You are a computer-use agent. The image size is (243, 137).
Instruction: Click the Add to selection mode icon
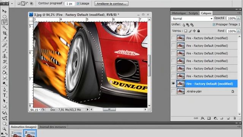[x=23, y=3]
